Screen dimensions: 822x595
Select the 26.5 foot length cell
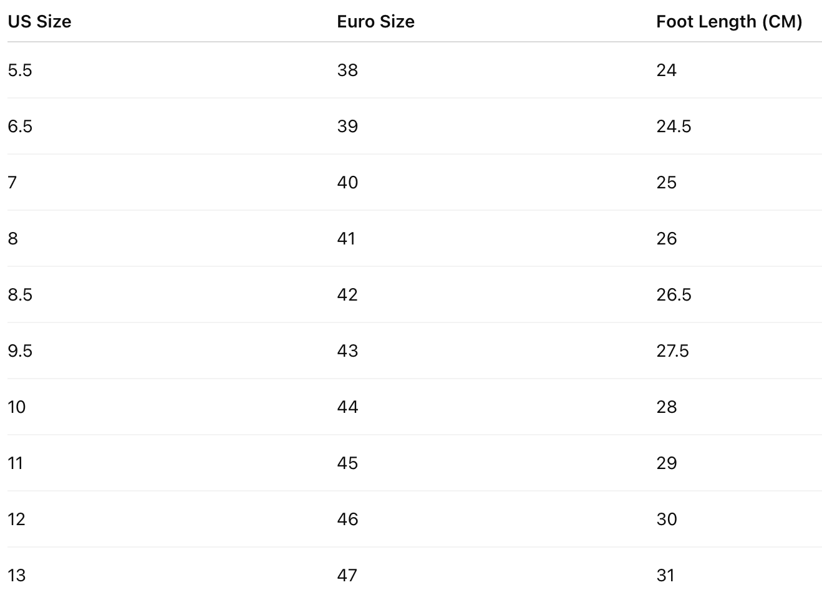tap(674, 294)
